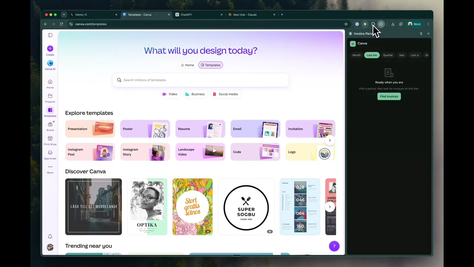Screen dimensions: 474x267
Task: Open the tab search dropdown chevron
Action: [64, 14]
